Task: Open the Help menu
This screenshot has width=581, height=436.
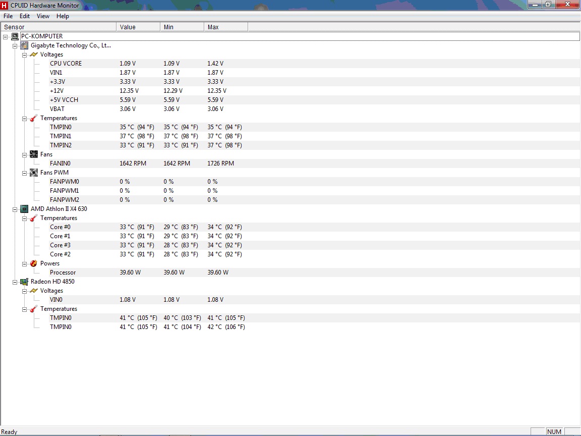Action: click(x=63, y=16)
